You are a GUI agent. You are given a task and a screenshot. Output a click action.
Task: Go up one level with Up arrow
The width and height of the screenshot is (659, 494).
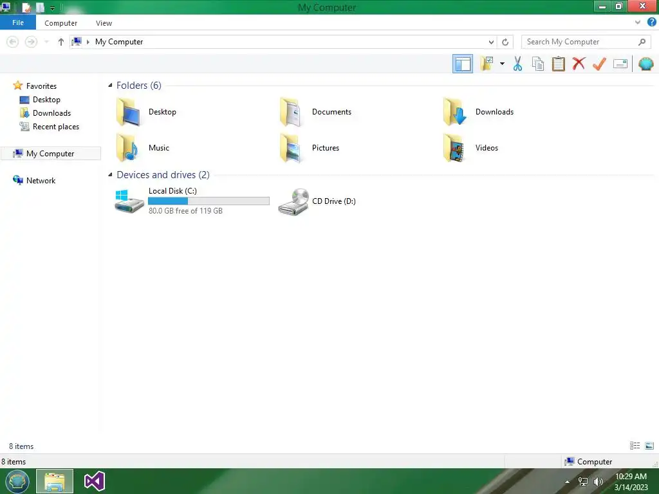point(61,42)
